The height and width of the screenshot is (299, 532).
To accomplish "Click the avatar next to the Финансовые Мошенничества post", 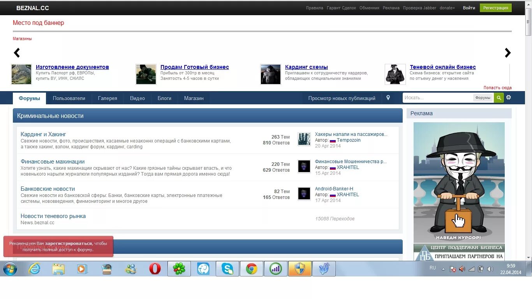I will pos(304,166).
